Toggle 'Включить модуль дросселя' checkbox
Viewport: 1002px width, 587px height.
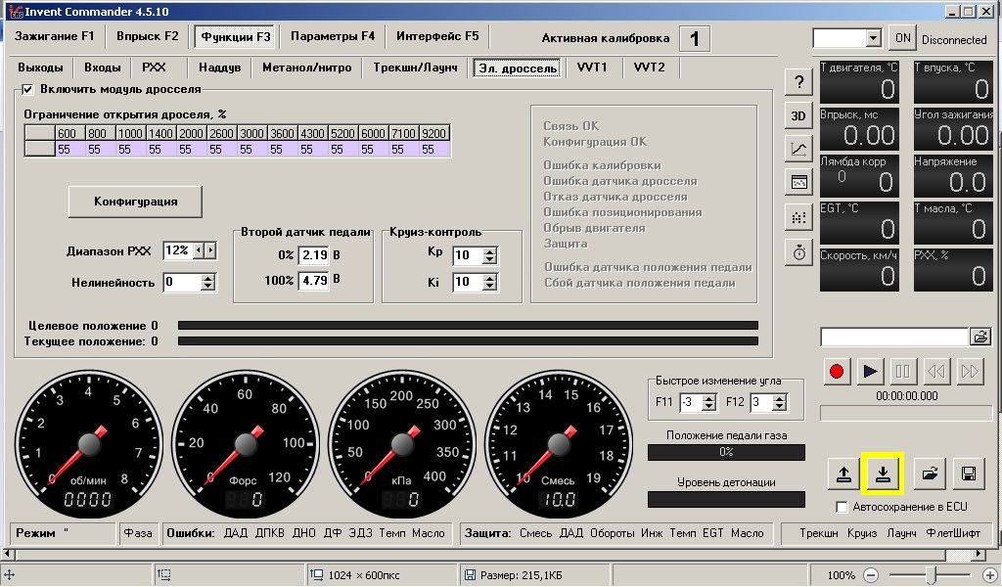[27, 89]
